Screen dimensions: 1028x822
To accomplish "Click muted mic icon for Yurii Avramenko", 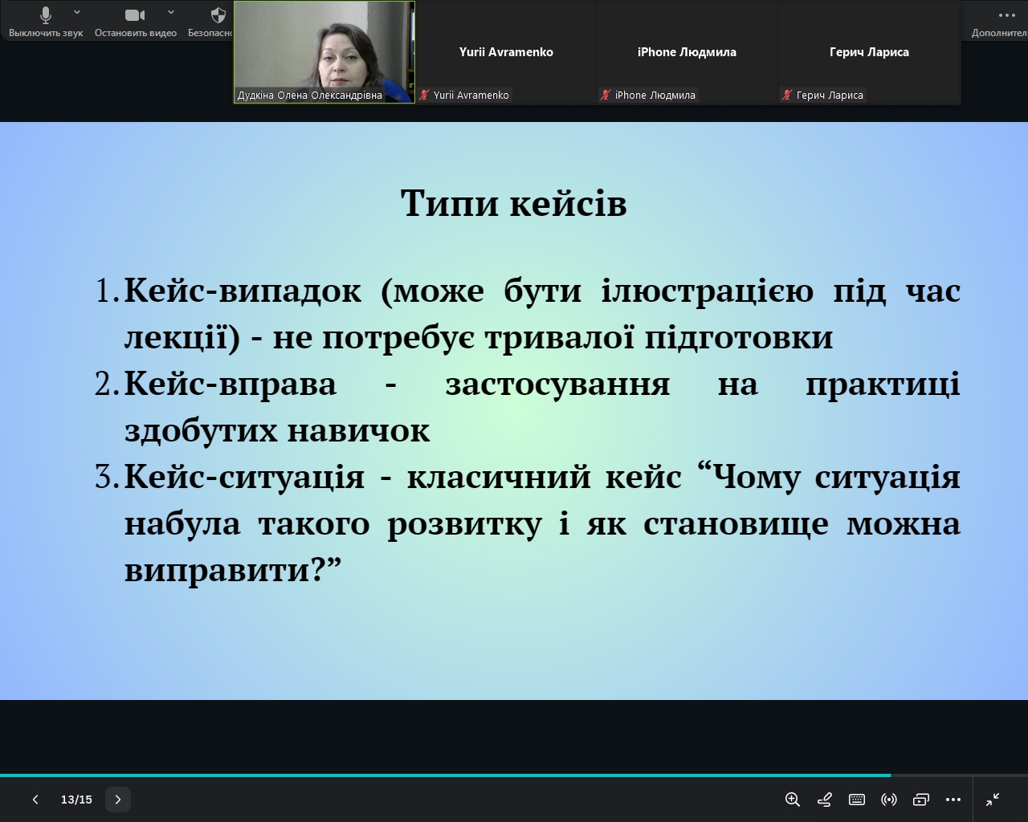I will (425, 95).
